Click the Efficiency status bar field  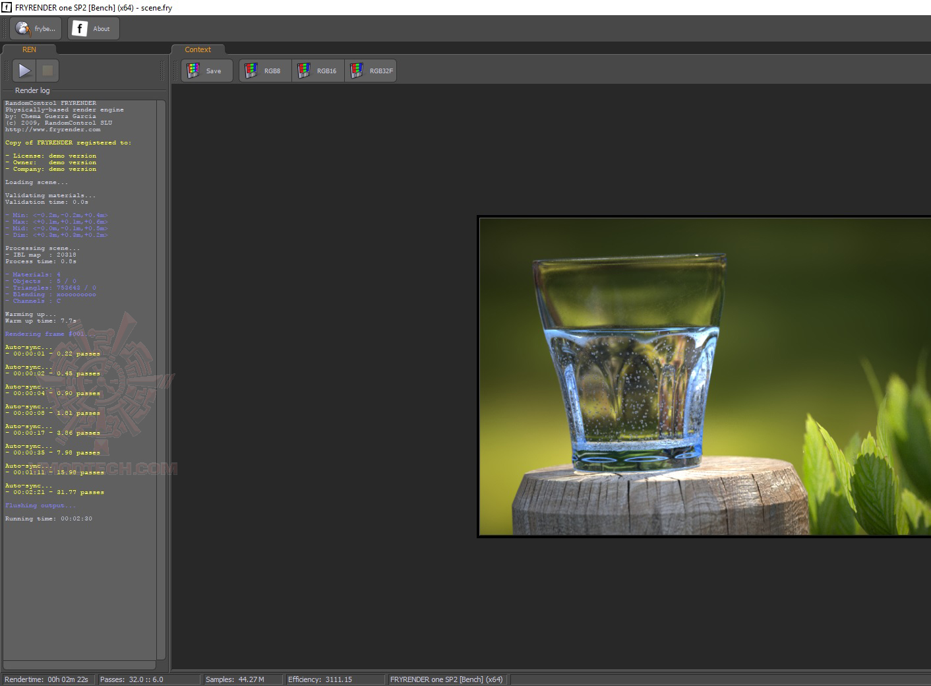tap(334, 679)
